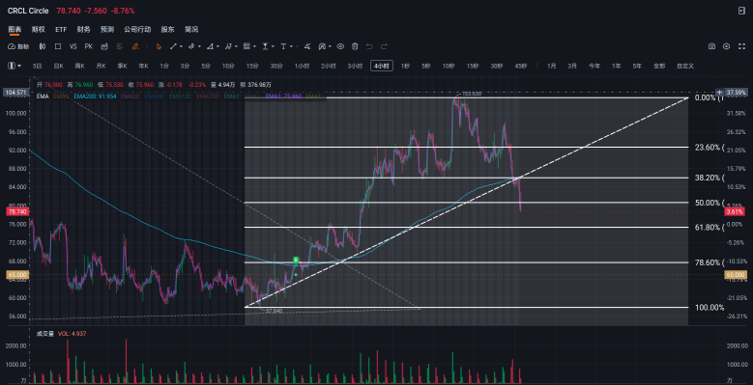Select the orange cursor pointer tool
753x385 pixels.
pyautogui.click(x=159, y=46)
